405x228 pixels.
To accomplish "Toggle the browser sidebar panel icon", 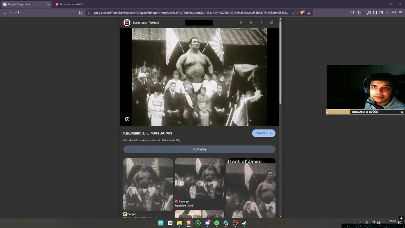I will 375,13.
